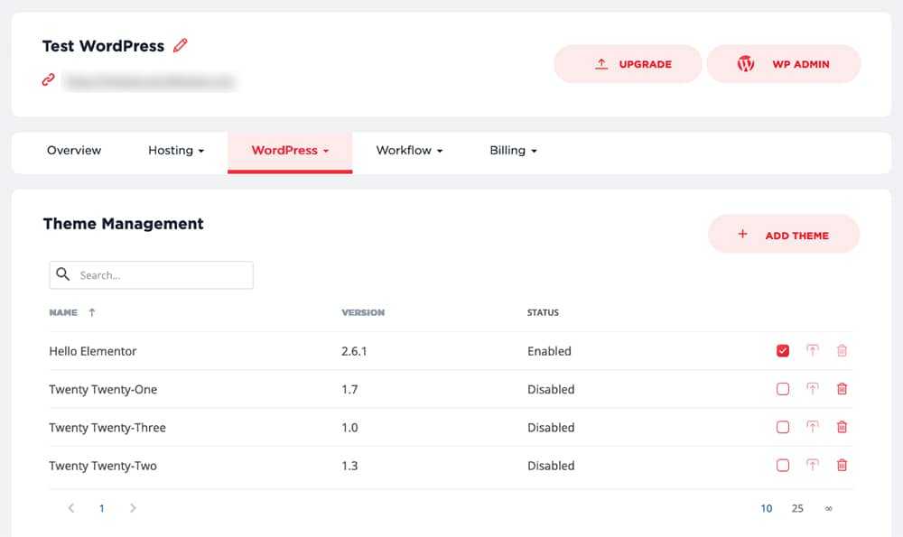Viewport: 903px width, 537px height.
Task: Click version 1.3 cell
Action: coord(349,466)
